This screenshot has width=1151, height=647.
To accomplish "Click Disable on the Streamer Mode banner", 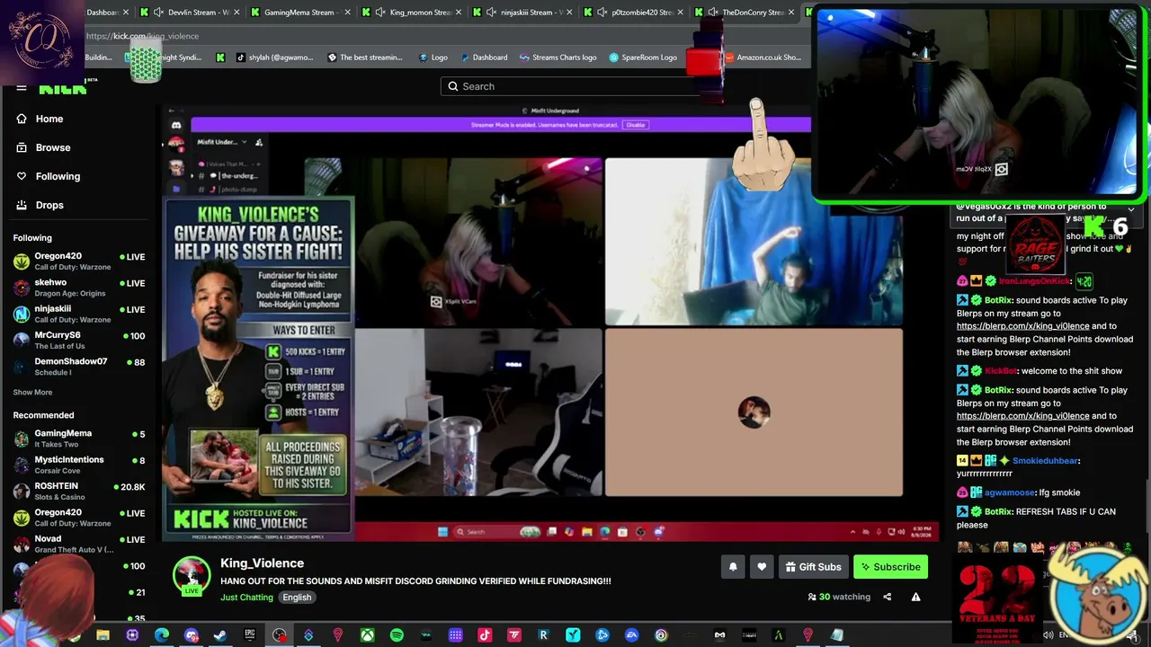I will (636, 125).
